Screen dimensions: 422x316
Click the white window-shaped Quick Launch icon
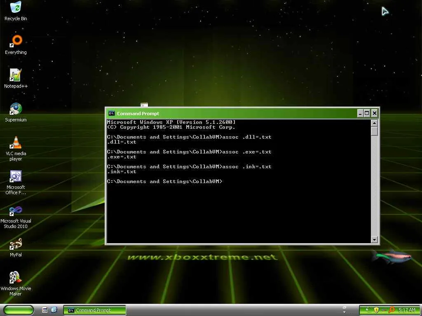click(45, 310)
